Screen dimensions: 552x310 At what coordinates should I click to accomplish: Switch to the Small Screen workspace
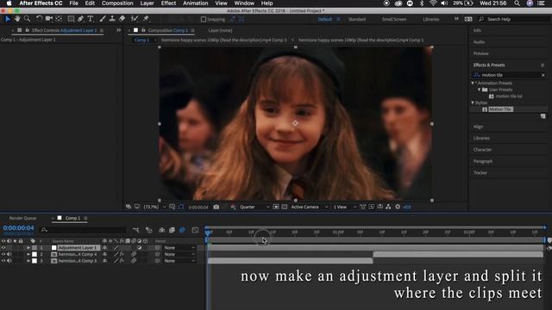tap(394, 19)
